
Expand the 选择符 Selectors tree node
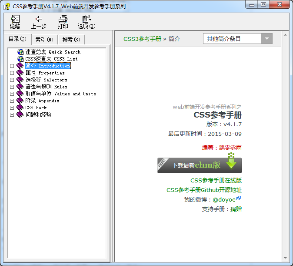coord(12,80)
